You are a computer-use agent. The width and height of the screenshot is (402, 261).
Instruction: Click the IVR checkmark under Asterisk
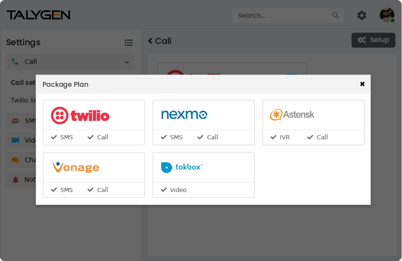273,137
